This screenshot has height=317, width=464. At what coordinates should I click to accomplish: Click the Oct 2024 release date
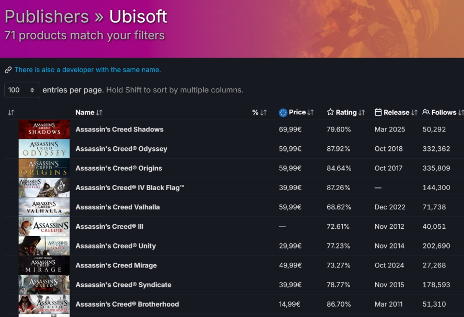tap(389, 265)
